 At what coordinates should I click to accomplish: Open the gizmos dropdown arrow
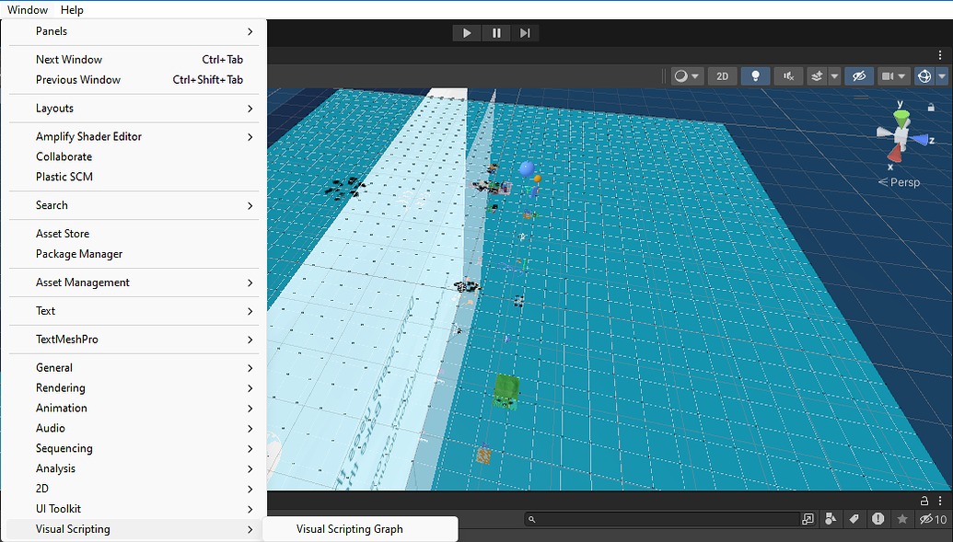[941, 75]
